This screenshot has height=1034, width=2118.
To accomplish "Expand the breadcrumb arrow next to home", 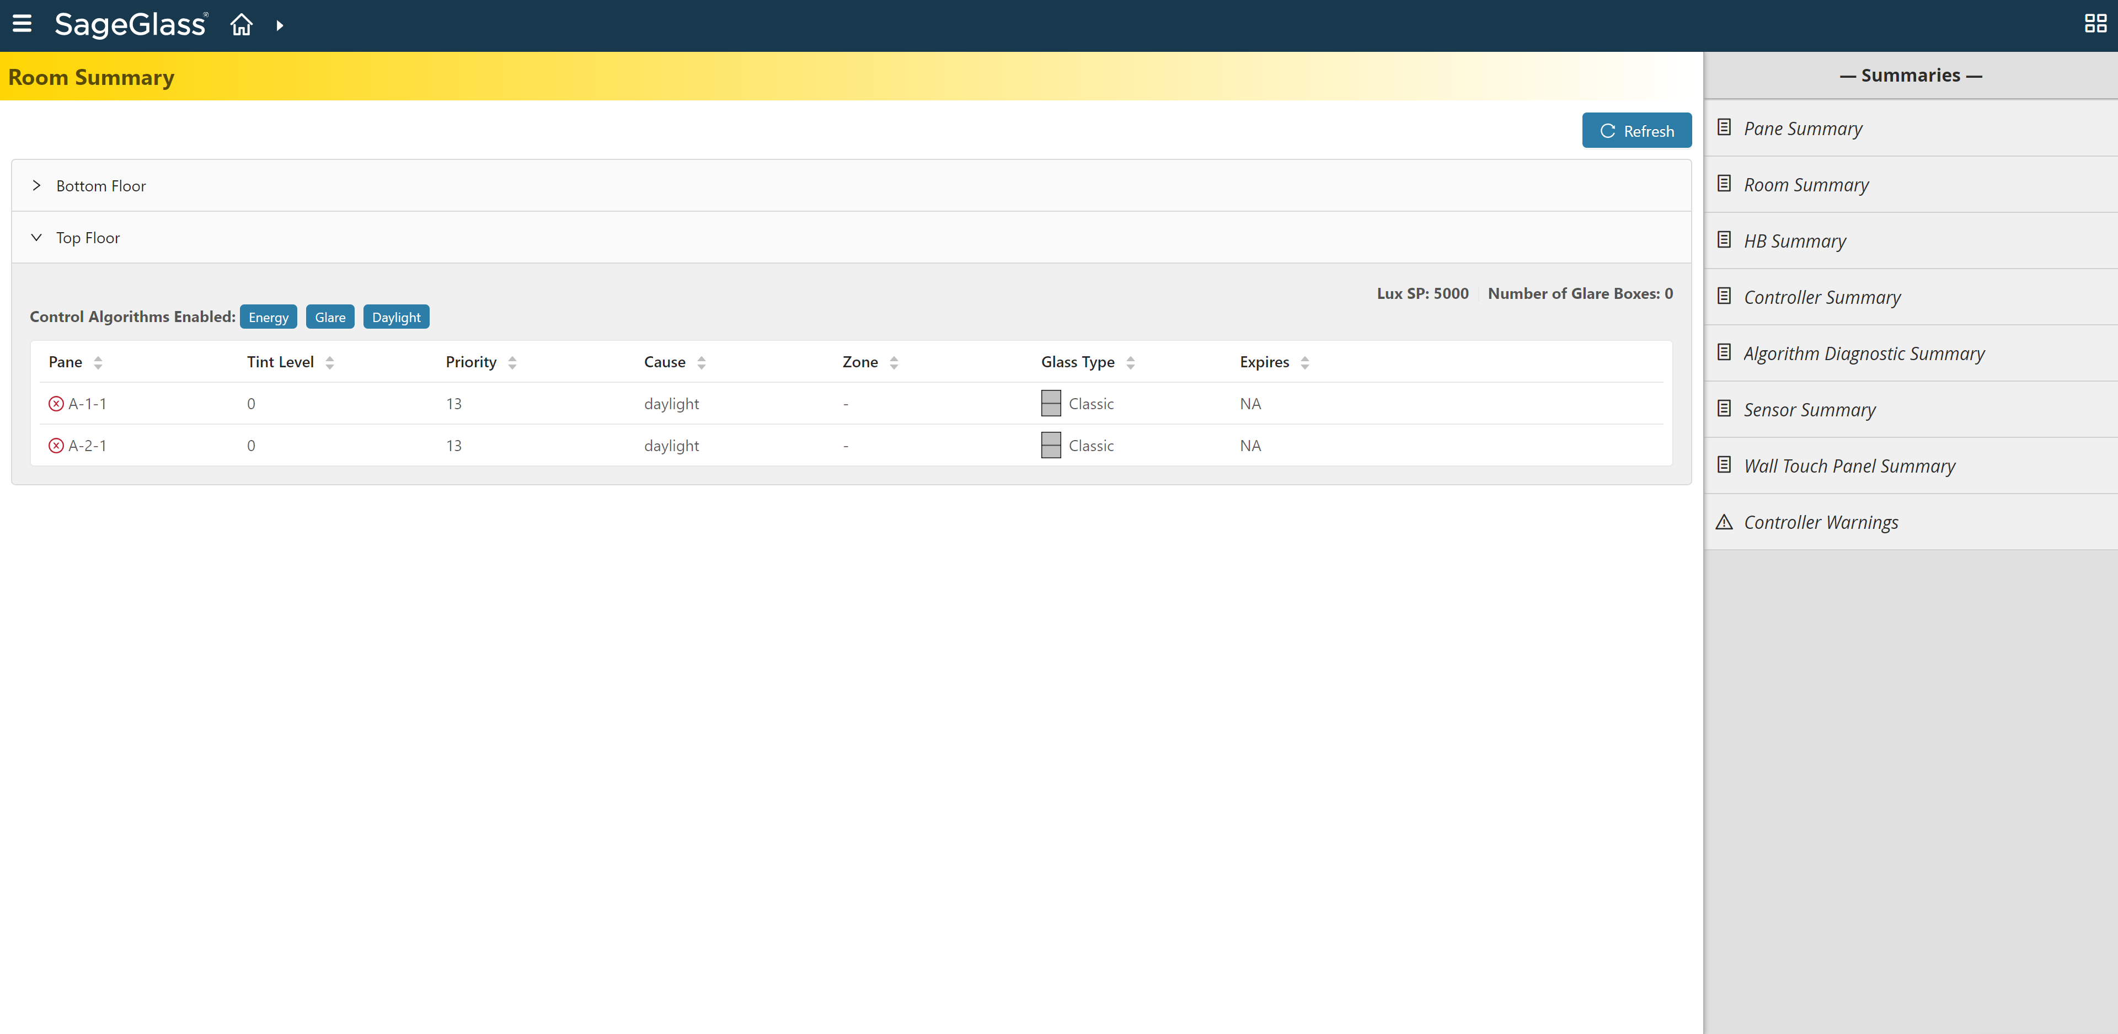I will 280,25.
